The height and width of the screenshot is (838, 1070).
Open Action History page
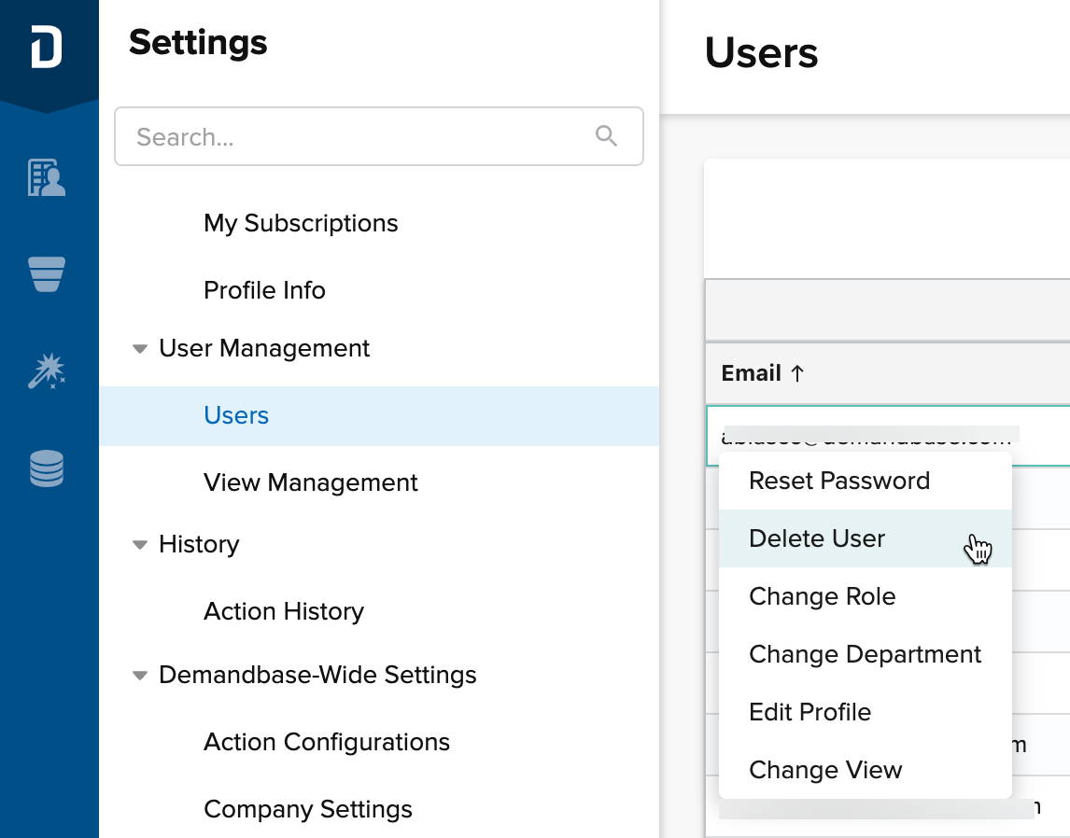click(x=284, y=611)
